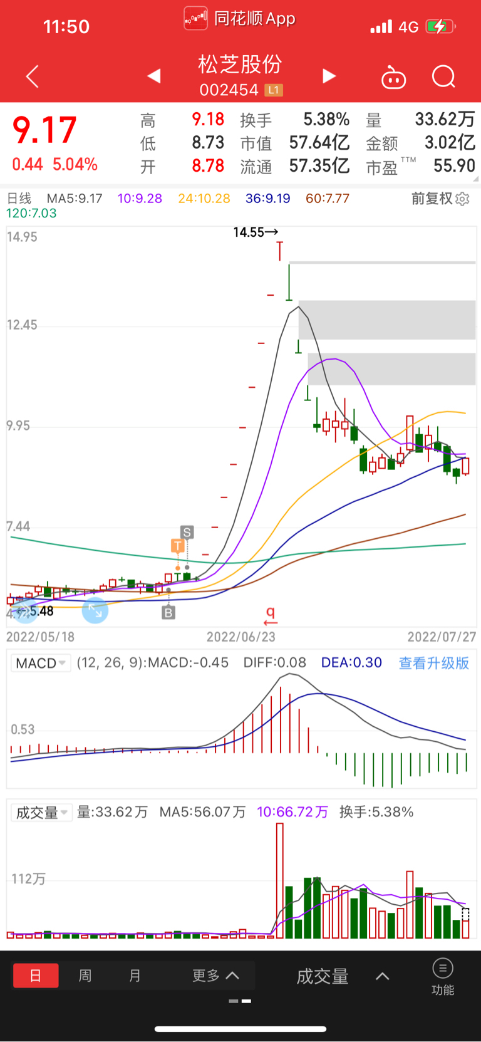The width and height of the screenshot is (481, 1042).
Task: Expand the MACD indicator dropdown
Action: coord(41,663)
